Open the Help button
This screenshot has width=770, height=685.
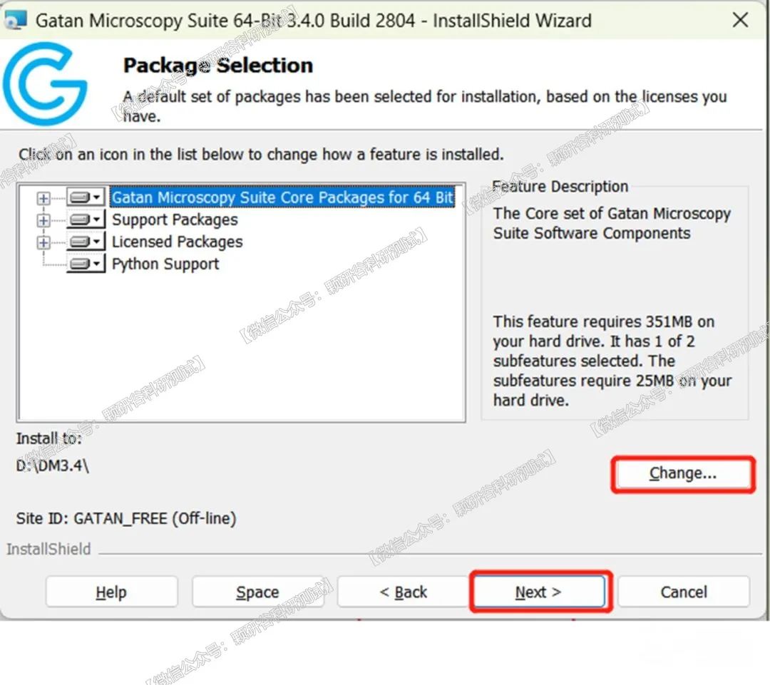(x=111, y=592)
